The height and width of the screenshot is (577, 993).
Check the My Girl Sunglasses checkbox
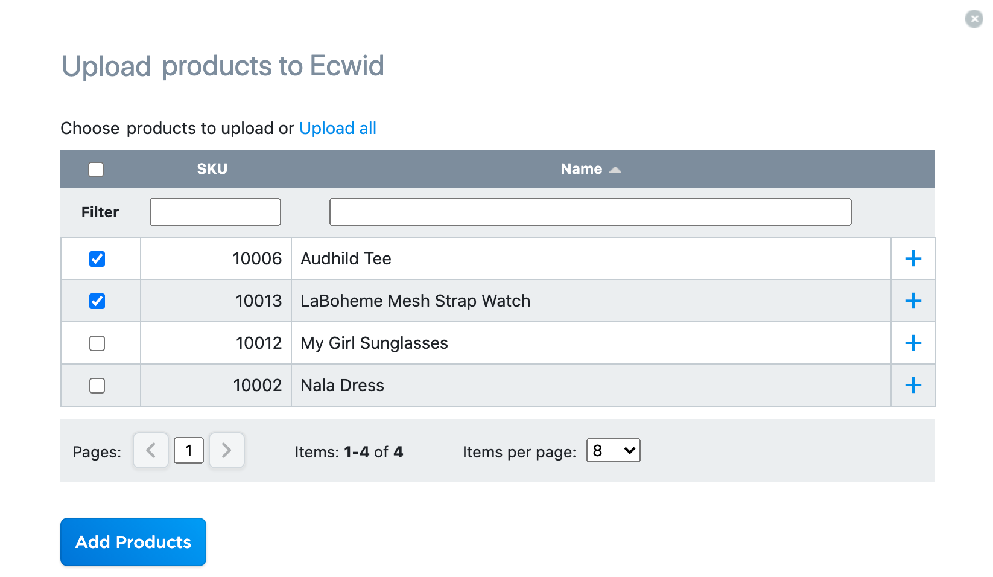[97, 343]
